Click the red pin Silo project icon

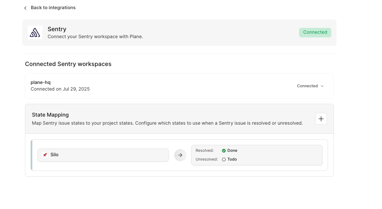45,155
